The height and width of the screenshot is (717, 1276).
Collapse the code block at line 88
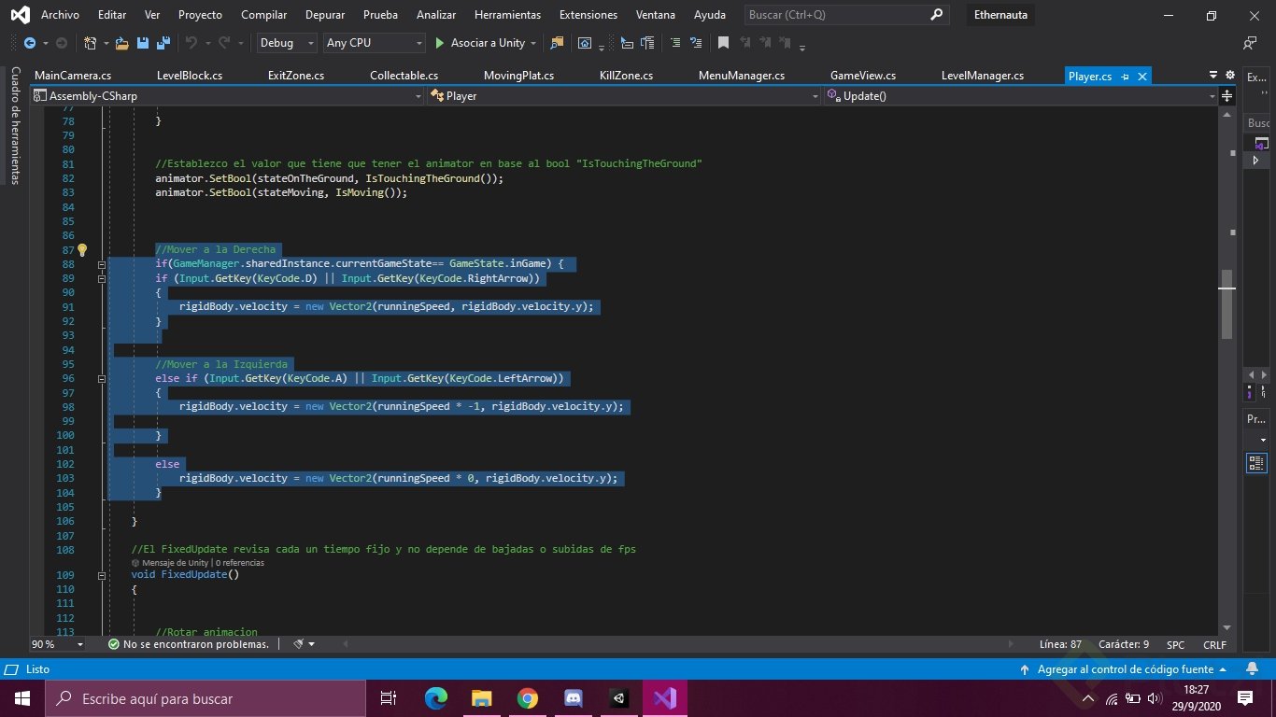coord(102,265)
